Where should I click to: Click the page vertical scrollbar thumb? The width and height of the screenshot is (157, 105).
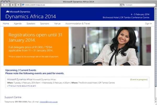pos(156,47)
